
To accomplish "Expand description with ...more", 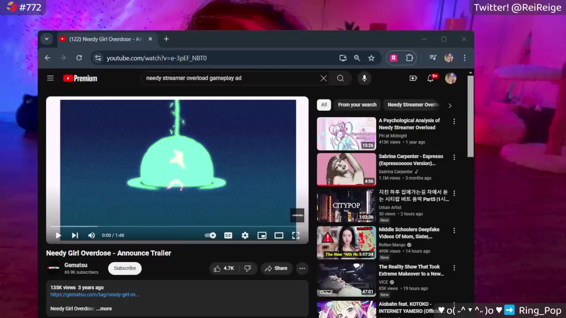I will 104,309.
